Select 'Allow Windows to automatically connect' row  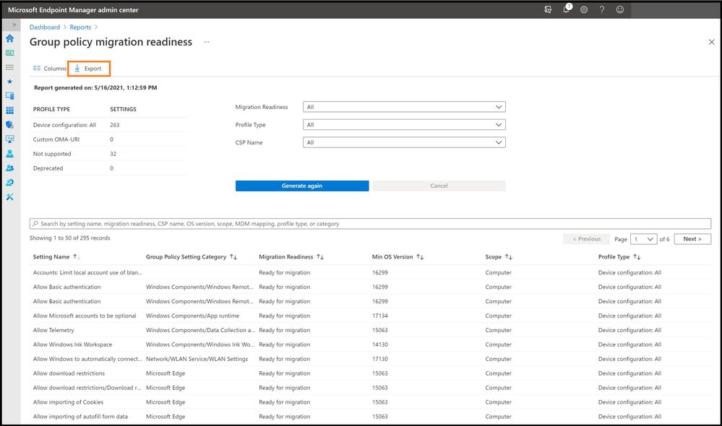[370, 360]
